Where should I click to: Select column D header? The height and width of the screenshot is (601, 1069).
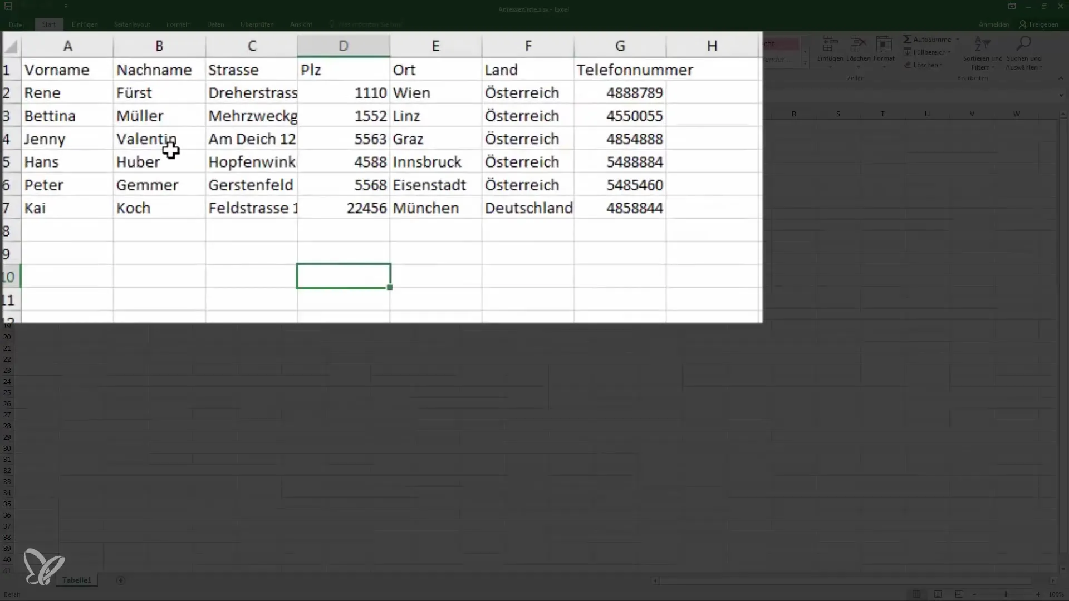[x=344, y=46]
